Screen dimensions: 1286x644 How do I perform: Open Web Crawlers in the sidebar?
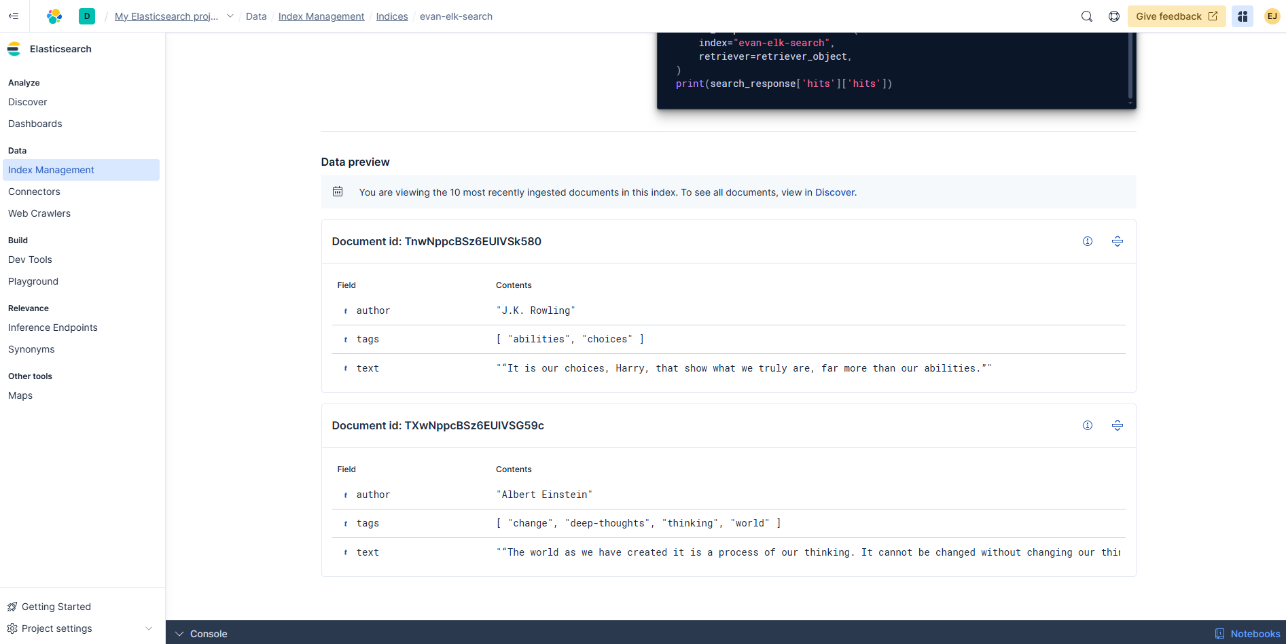(x=39, y=213)
